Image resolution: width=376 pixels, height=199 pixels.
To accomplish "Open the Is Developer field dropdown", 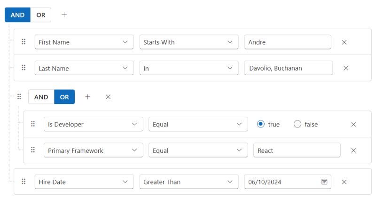I will pyautogui.click(x=94, y=124).
